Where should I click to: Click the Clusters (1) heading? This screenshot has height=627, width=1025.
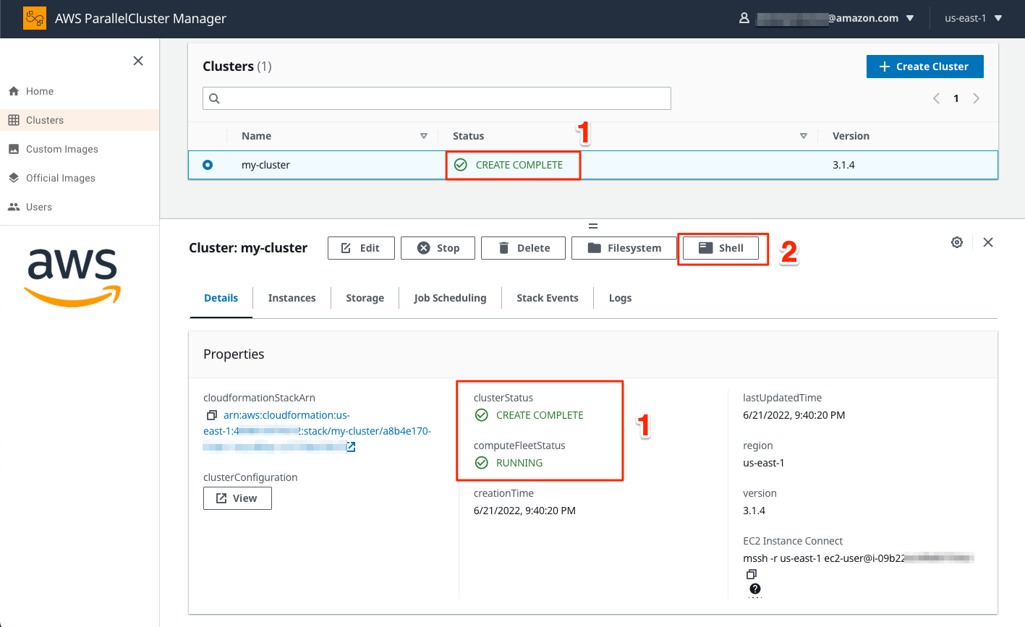(237, 67)
